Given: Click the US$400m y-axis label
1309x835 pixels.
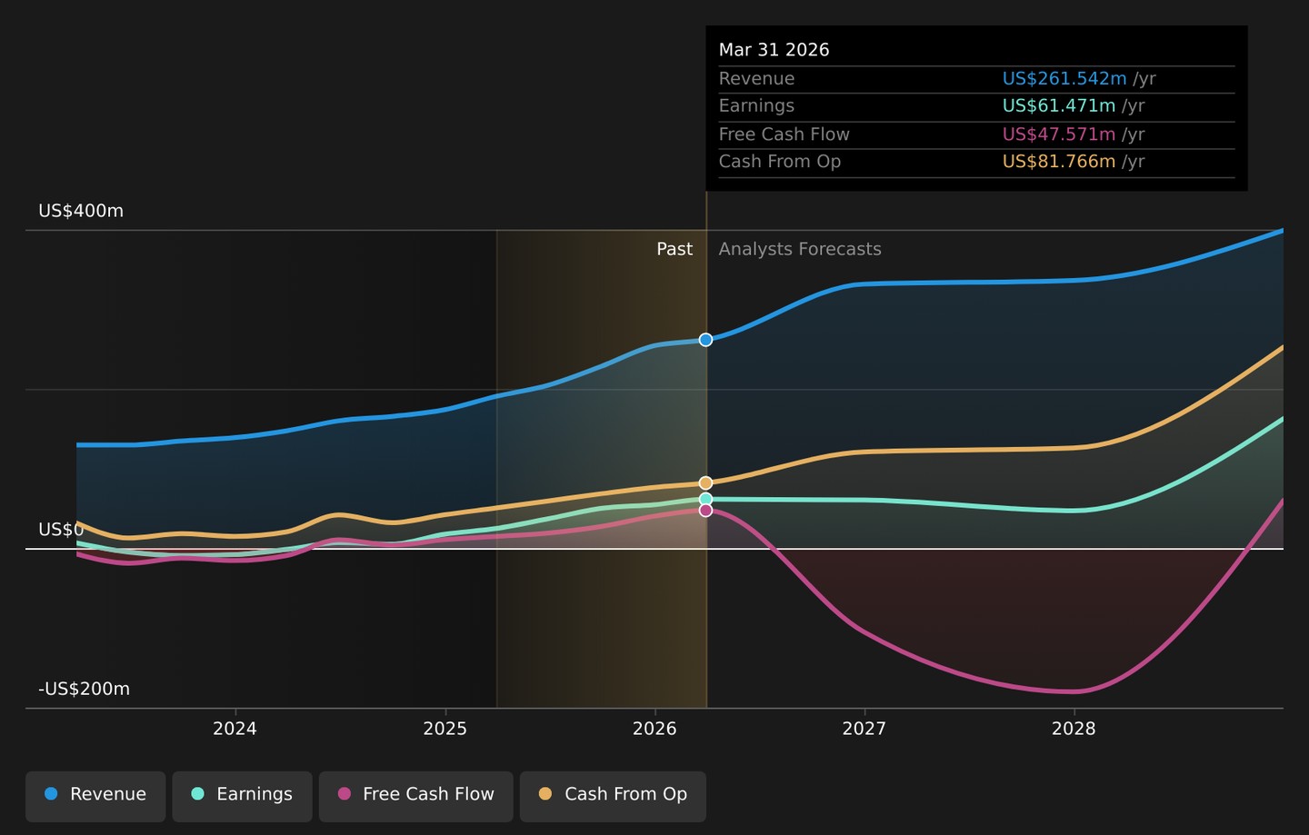Looking at the screenshot, I should pyautogui.click(x=81, y=211).
